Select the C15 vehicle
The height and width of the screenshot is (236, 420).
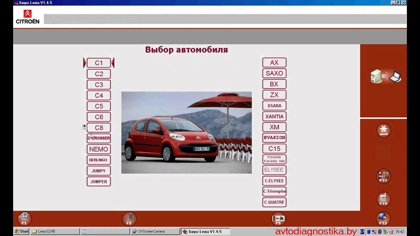(x=274, y=148)
